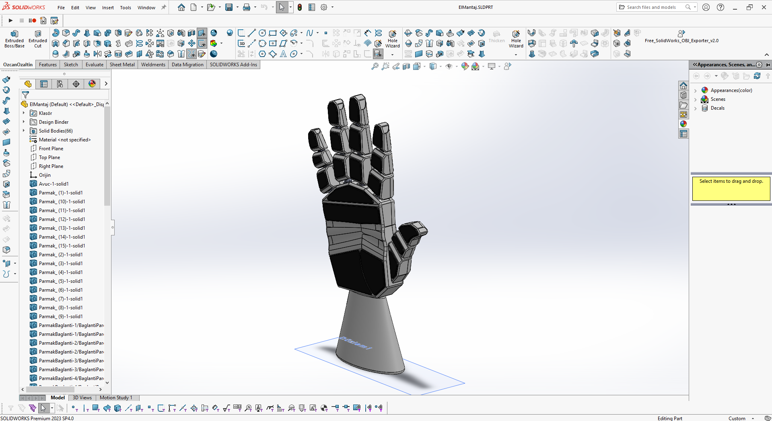
Task: Open the DisplayManager tab icon
Action: click(92, 84)
